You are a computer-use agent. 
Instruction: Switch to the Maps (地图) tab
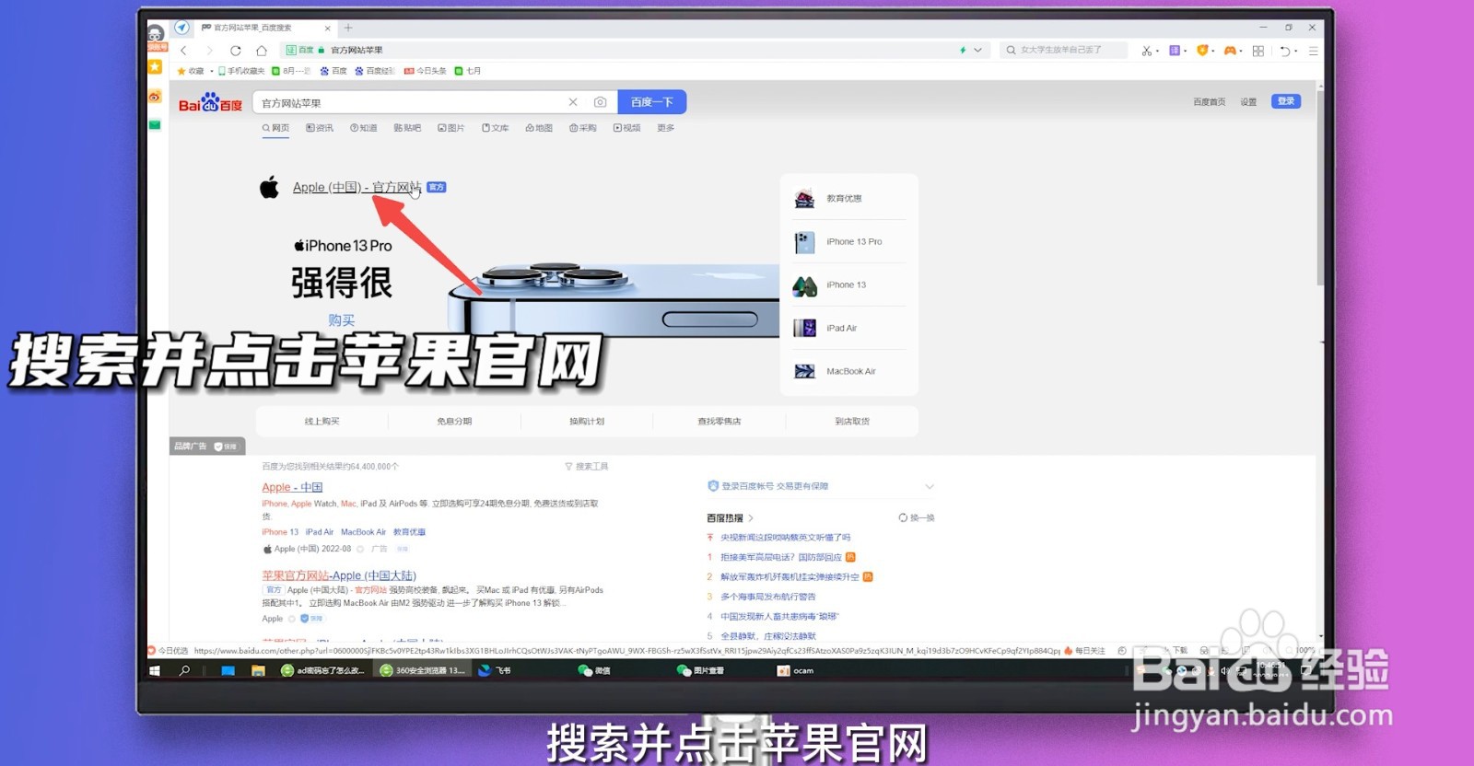tap(539, 128)
